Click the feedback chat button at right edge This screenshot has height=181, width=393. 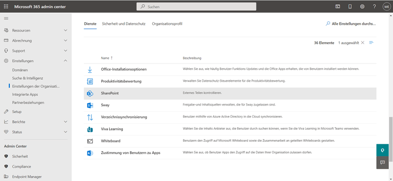pos(383,162)
